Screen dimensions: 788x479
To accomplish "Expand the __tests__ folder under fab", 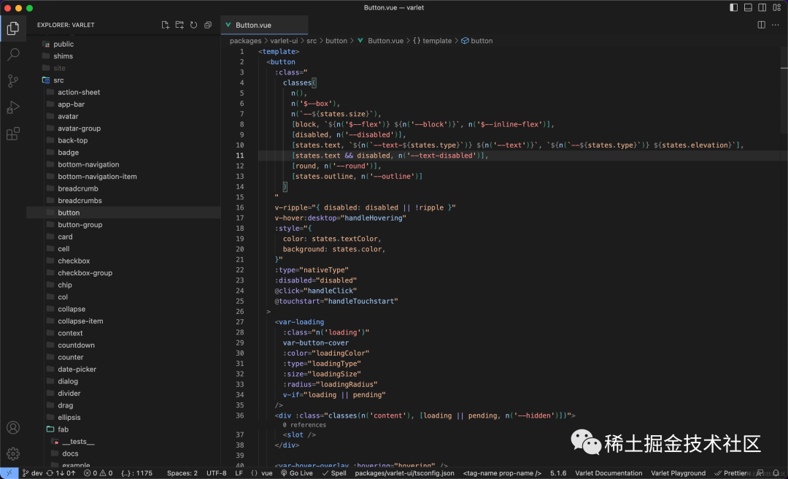I will point(78,441).
